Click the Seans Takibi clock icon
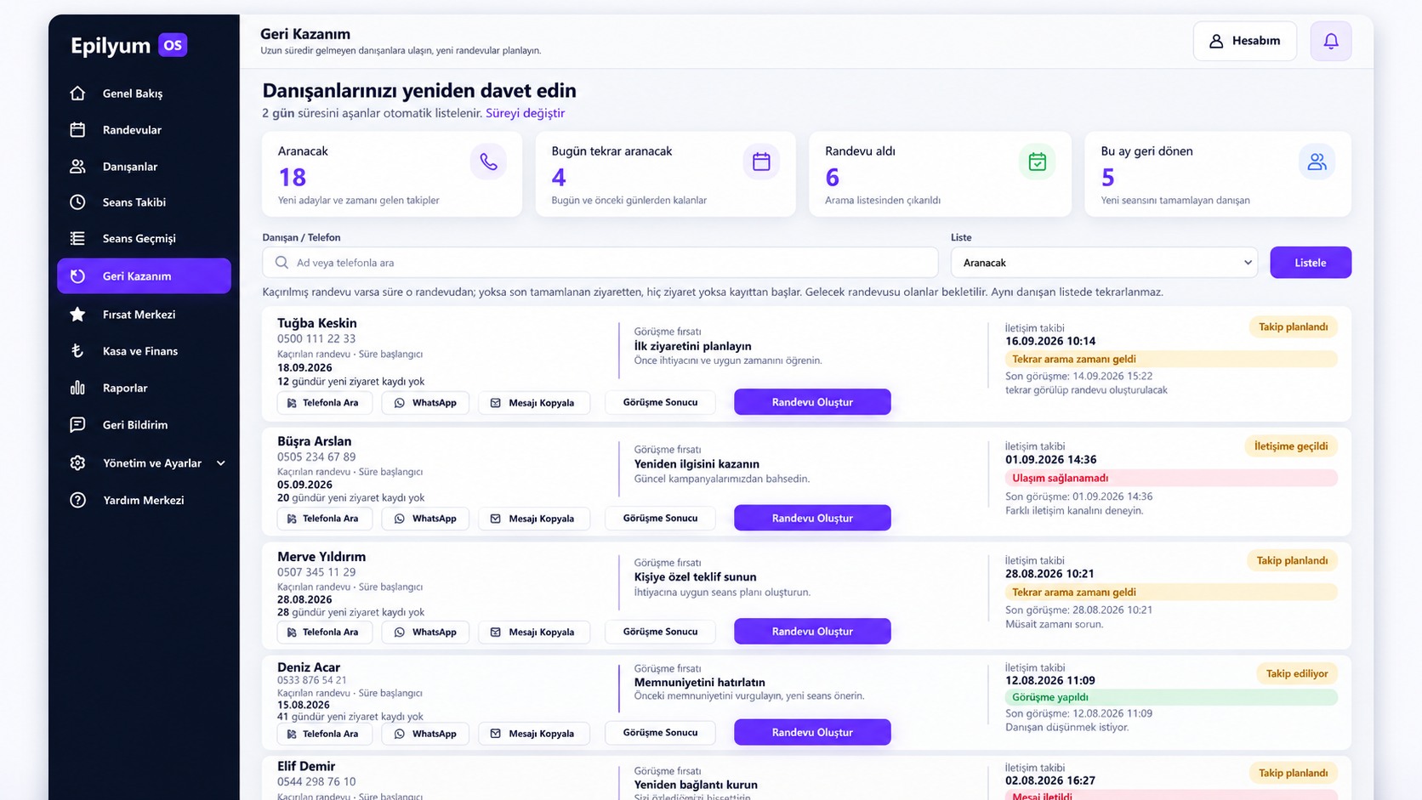Viewport: 1422px width, 800px height. [77, 202]
